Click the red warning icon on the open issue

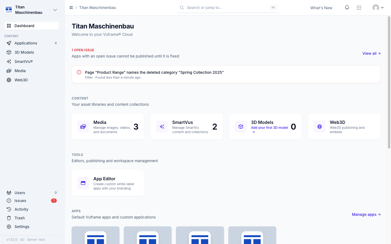pos(79,72)
